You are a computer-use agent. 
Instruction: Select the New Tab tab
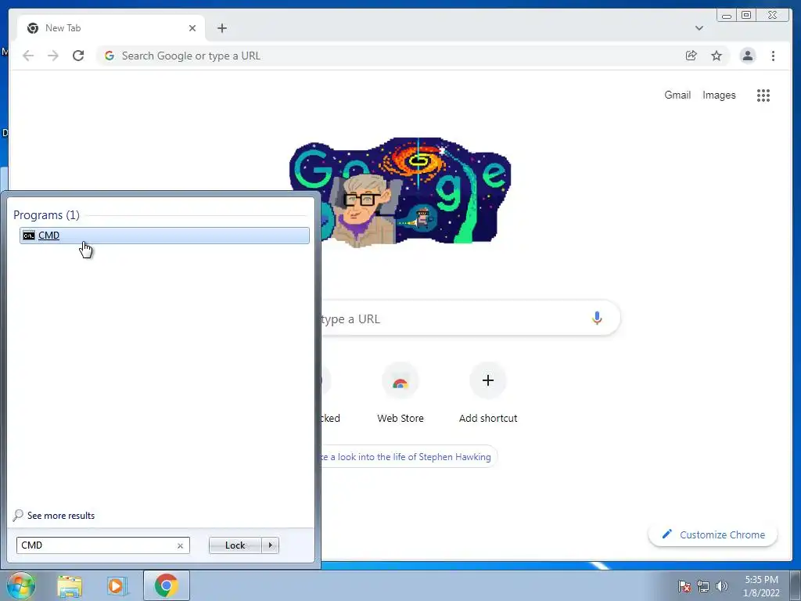pyautogui.click(x=111, y=28)
